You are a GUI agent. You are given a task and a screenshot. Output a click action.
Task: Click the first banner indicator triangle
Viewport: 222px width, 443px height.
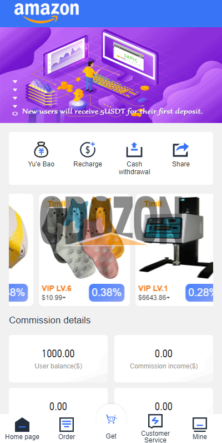tap(15, 82)
